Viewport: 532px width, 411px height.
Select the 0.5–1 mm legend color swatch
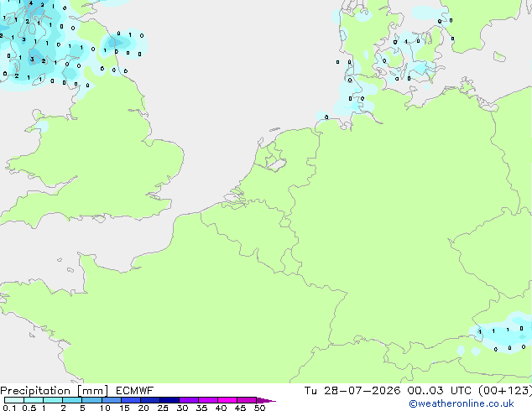pos(34,400)
